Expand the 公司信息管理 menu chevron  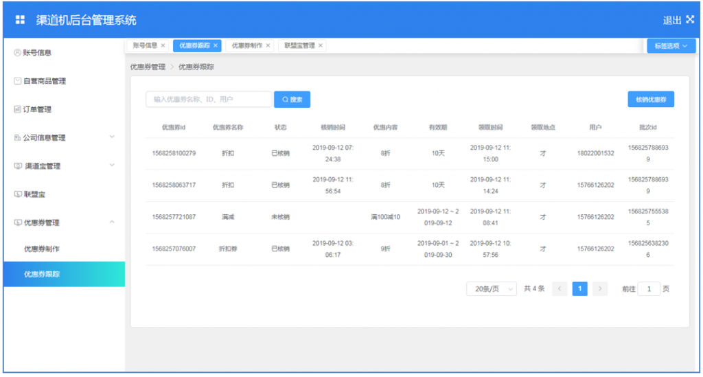(x=112, y=137)
